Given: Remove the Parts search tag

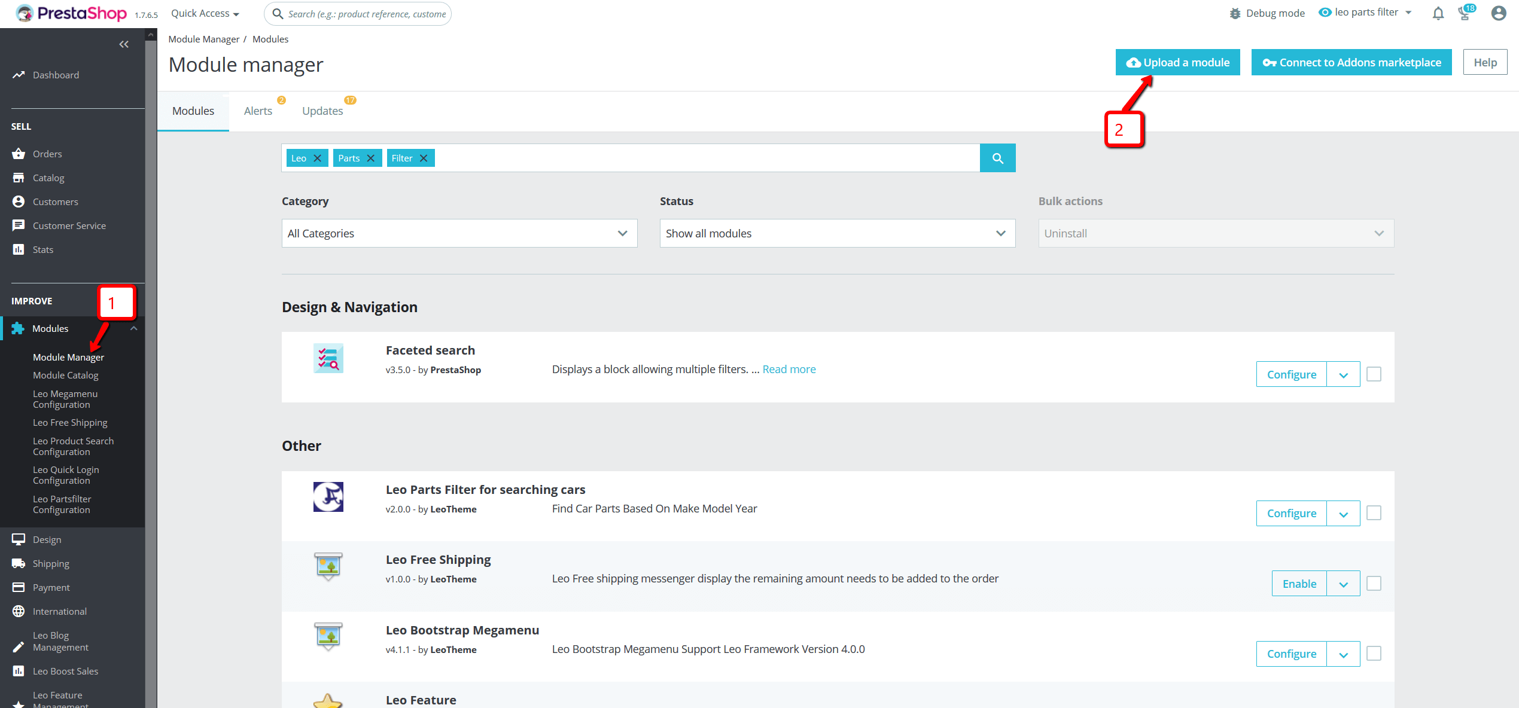Looking at the screenshot, I should click(371, 158).
